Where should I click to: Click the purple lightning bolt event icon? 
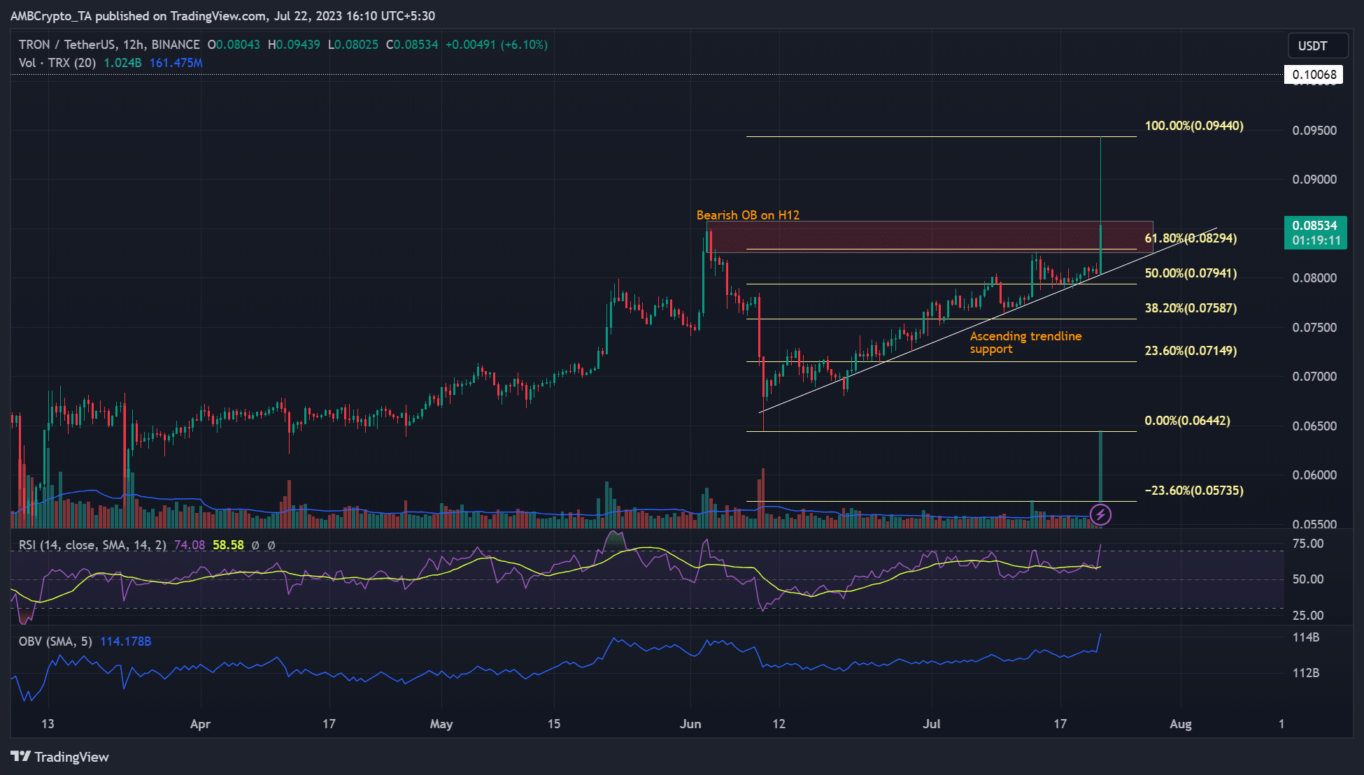(x=1100, y=515)
